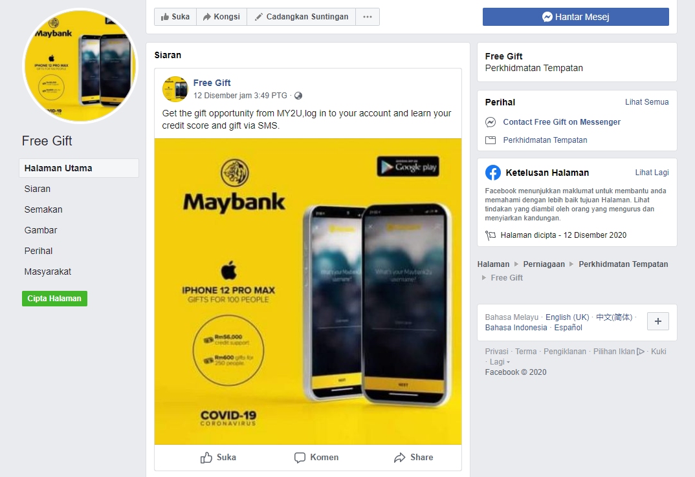This screenshot has height=477, width=695.
Task: Click Cadangkan Suntingan pencil button
Action: pyautogui.click(x=302, y=17)
